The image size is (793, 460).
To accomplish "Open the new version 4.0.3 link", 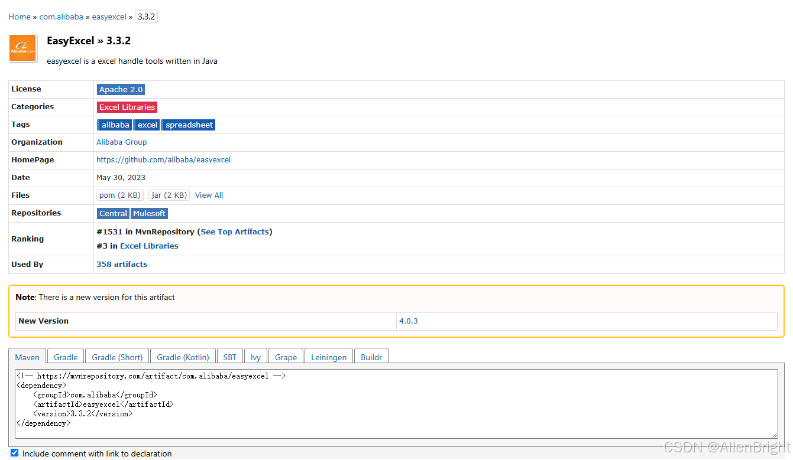I will (409, 321).
